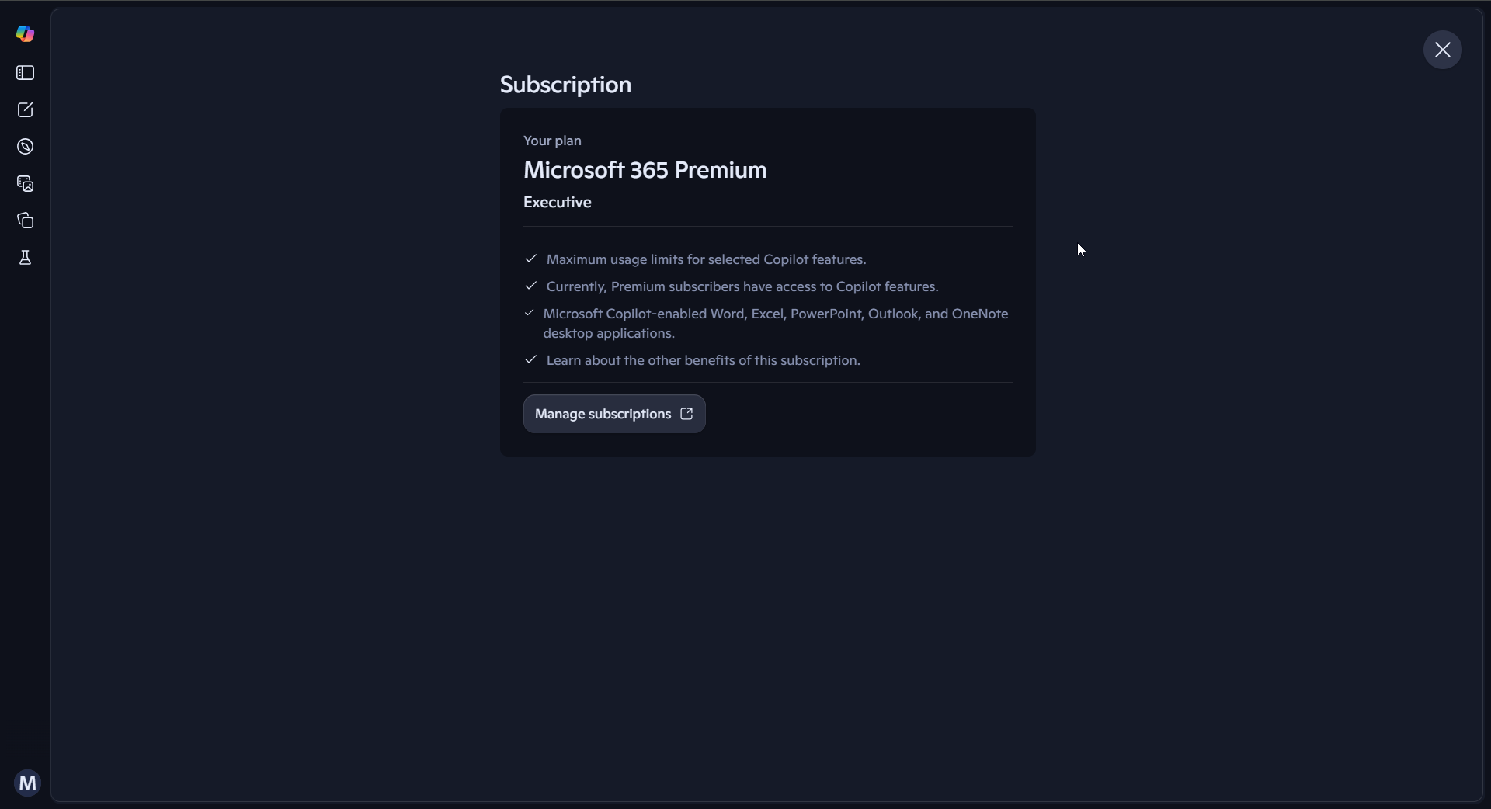Click the Microsoft 365 Premium plan name
This screenshot has height=809, width=1491.
[645, 170]
